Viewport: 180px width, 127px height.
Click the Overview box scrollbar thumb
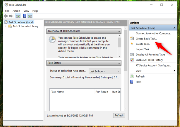[119, 42]
